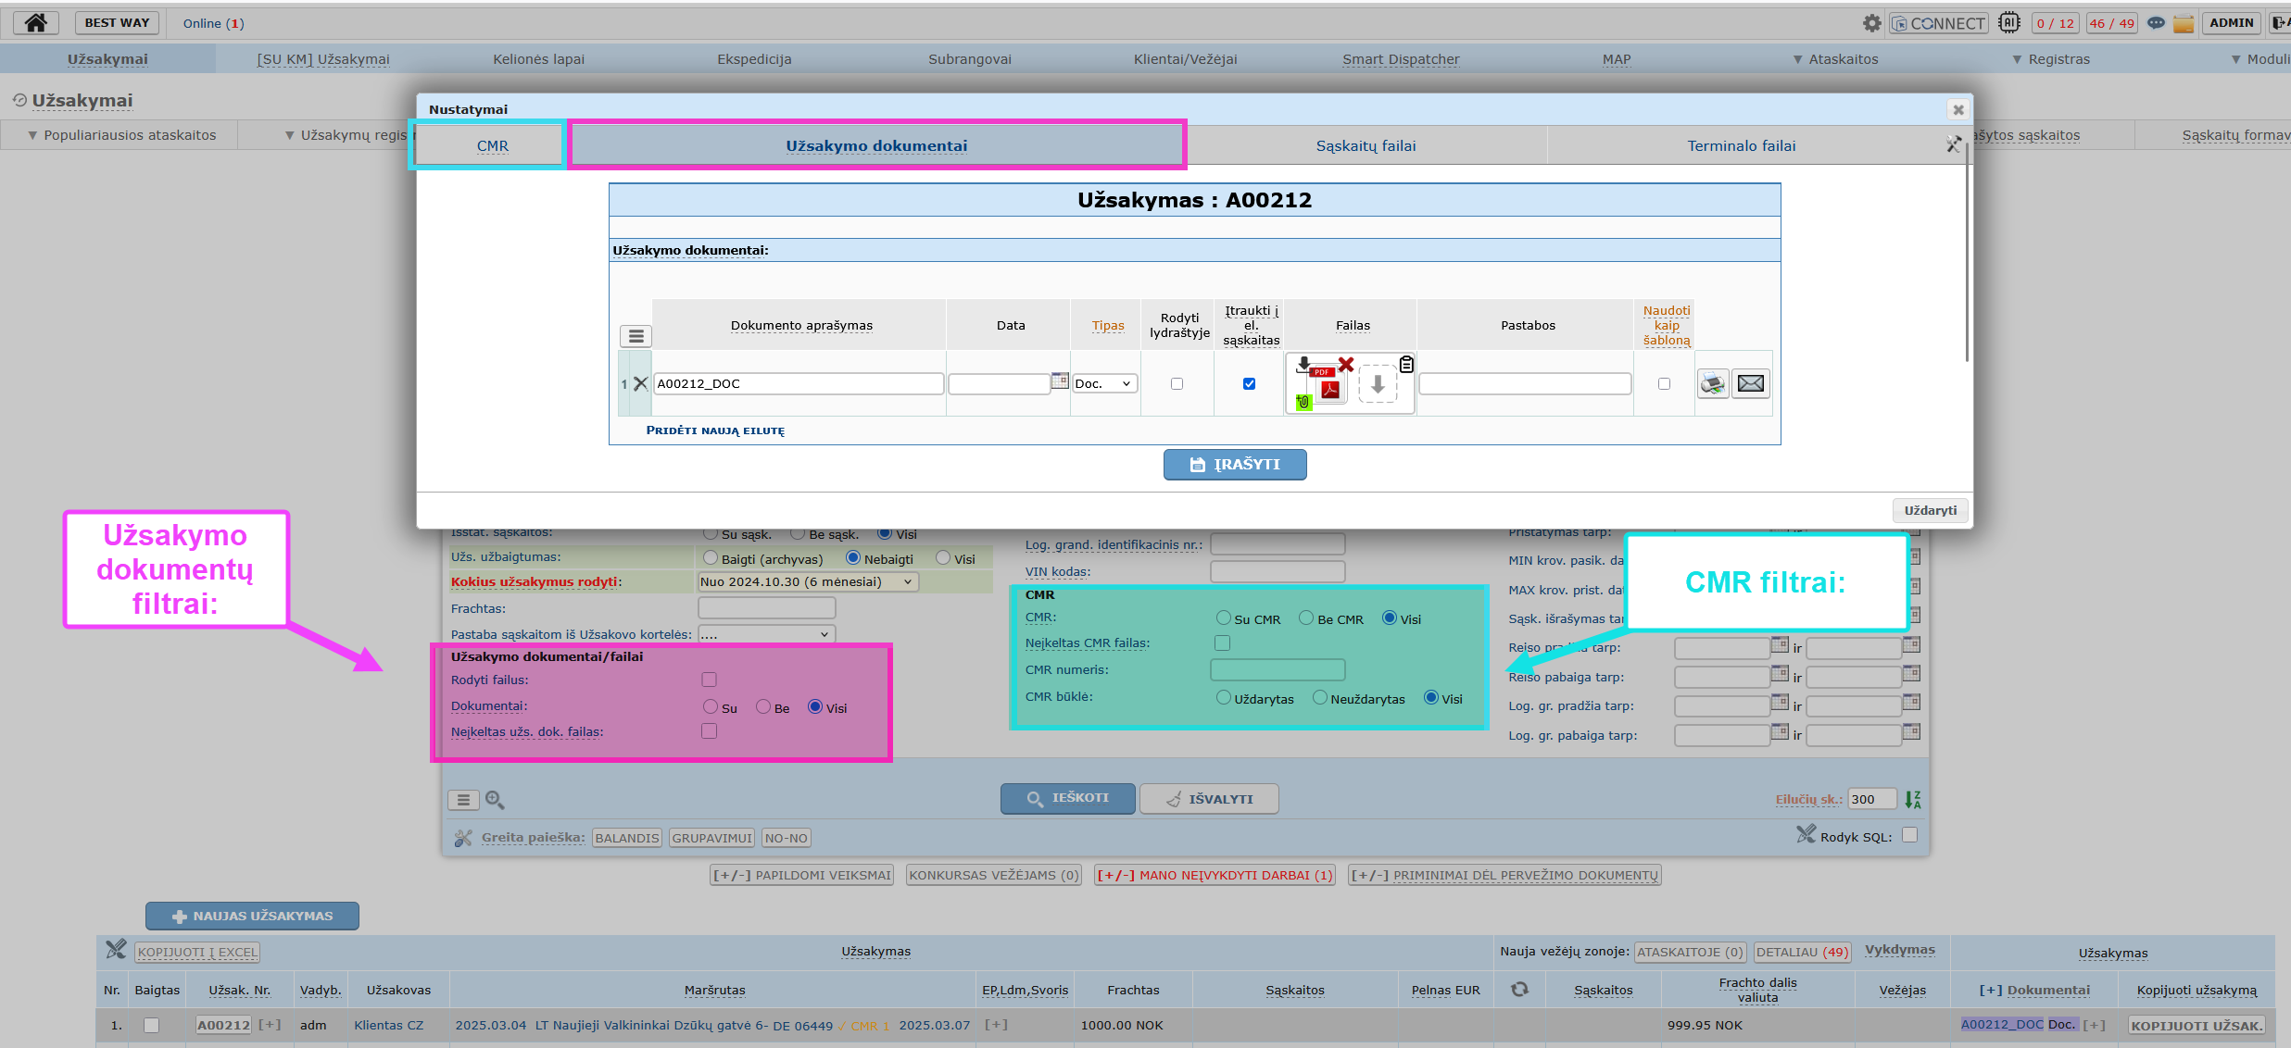Viewport: 2291px width, 1048px height.
Task: Click the Dokumento aprašymas text field
Action: pyautogui.click(x=799, y=383)
